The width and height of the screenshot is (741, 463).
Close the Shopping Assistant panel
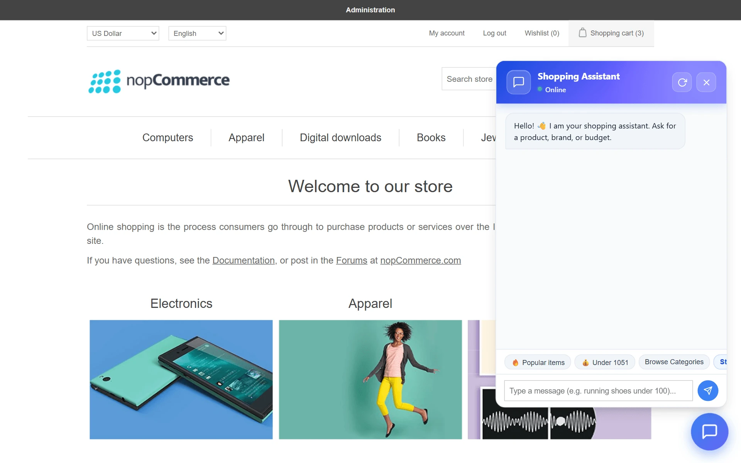pos(706,82)
